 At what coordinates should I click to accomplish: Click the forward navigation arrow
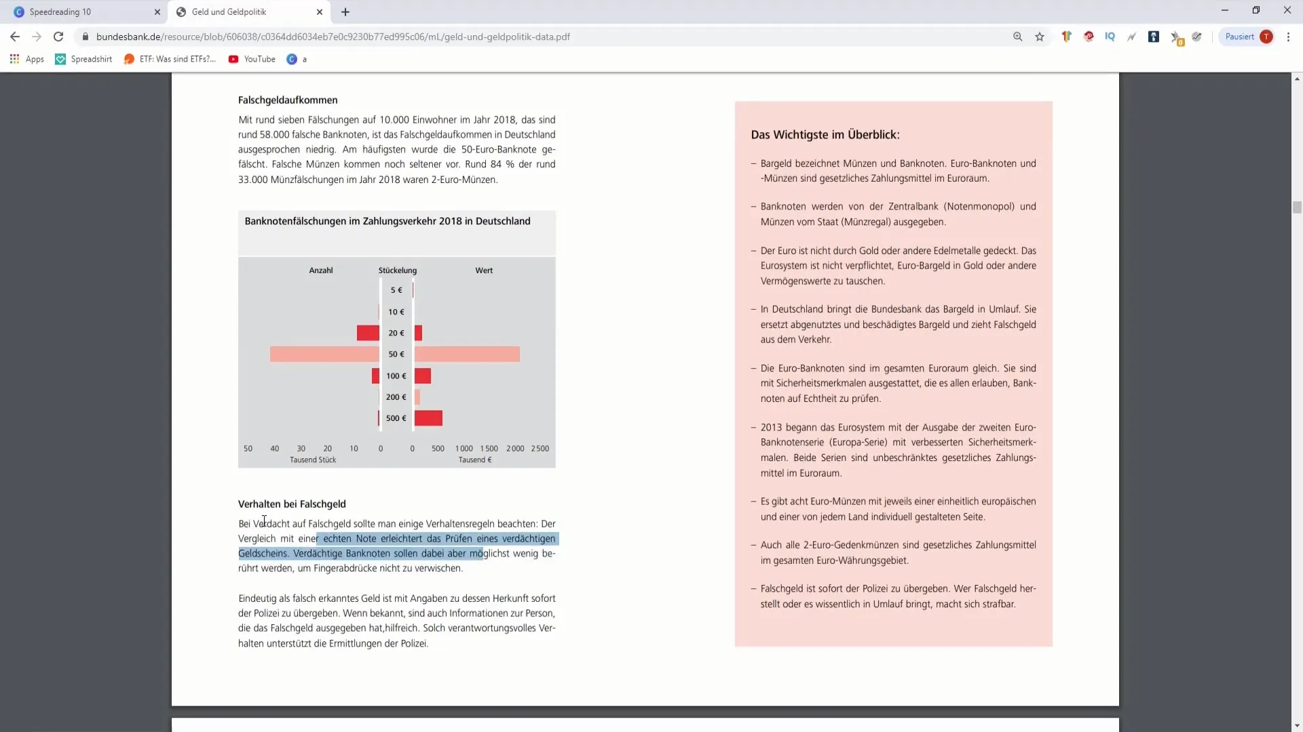[36, 37]
